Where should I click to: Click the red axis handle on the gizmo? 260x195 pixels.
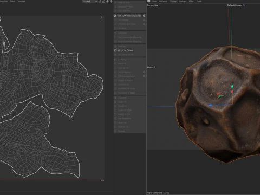[x=232, y=92]
